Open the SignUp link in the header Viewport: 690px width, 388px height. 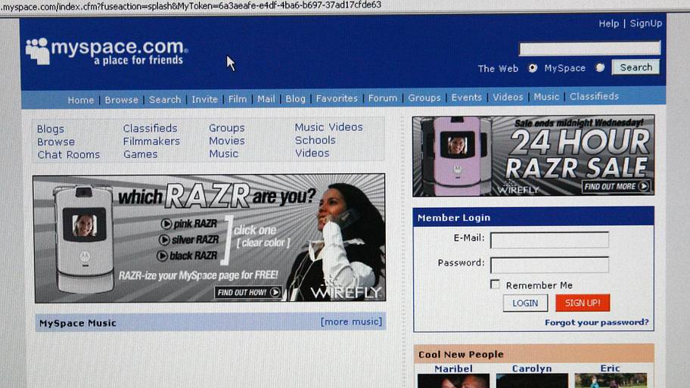[645, 23]
